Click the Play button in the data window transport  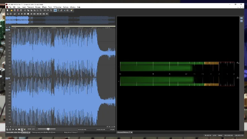(x=22, y=129)
